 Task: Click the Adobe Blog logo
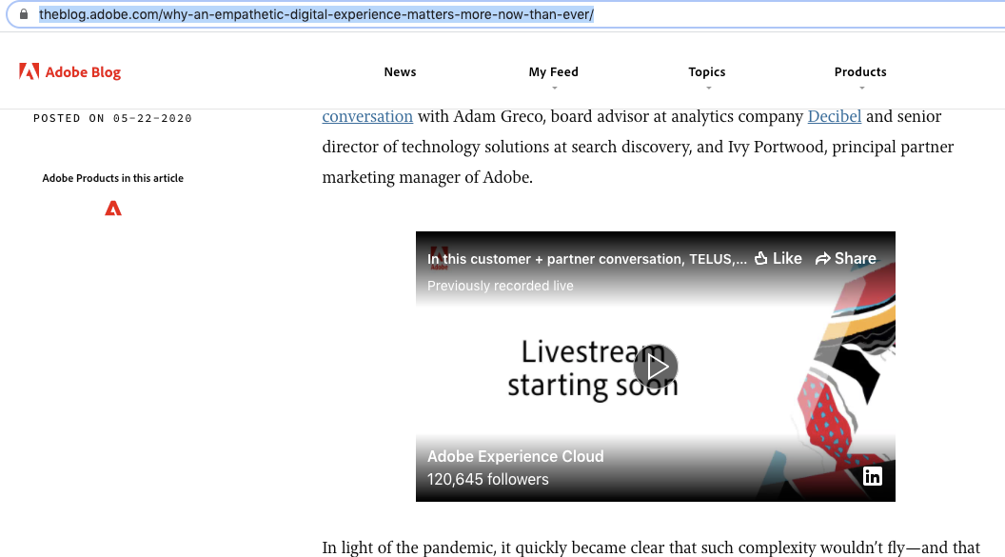click(69, 70)
